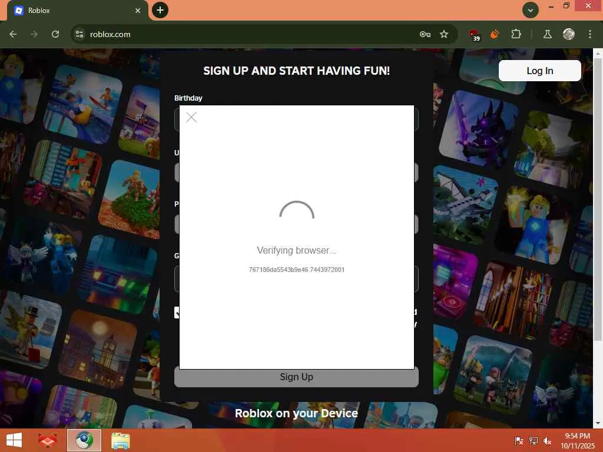
Task: Click the airplane game thumbnail
Action: [x=465, y=204]
